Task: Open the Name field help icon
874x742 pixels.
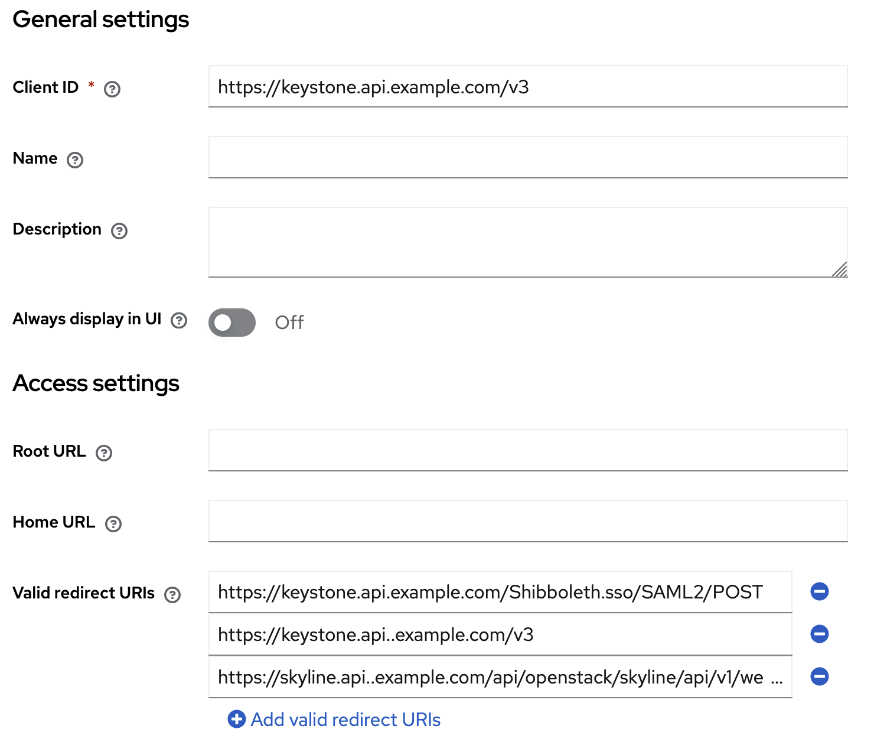Action: click(x=75, y=160)
